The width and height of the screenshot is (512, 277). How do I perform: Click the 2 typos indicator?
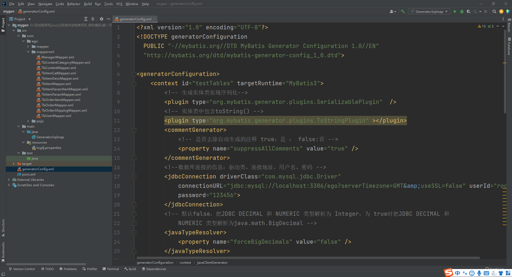[491, 26]
